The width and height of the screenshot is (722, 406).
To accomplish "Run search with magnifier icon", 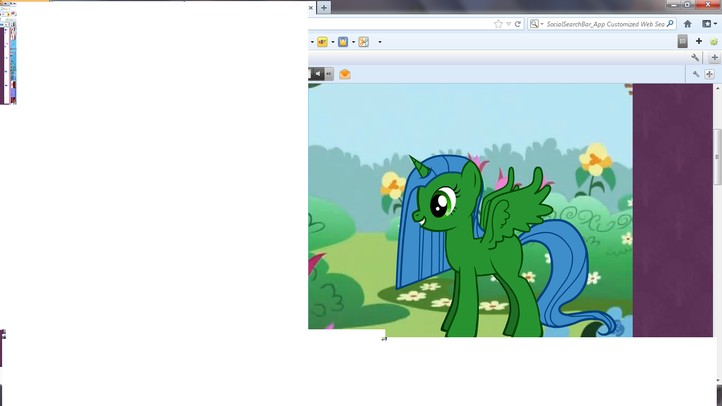I will pyautogui.click(x=670, y=24).
